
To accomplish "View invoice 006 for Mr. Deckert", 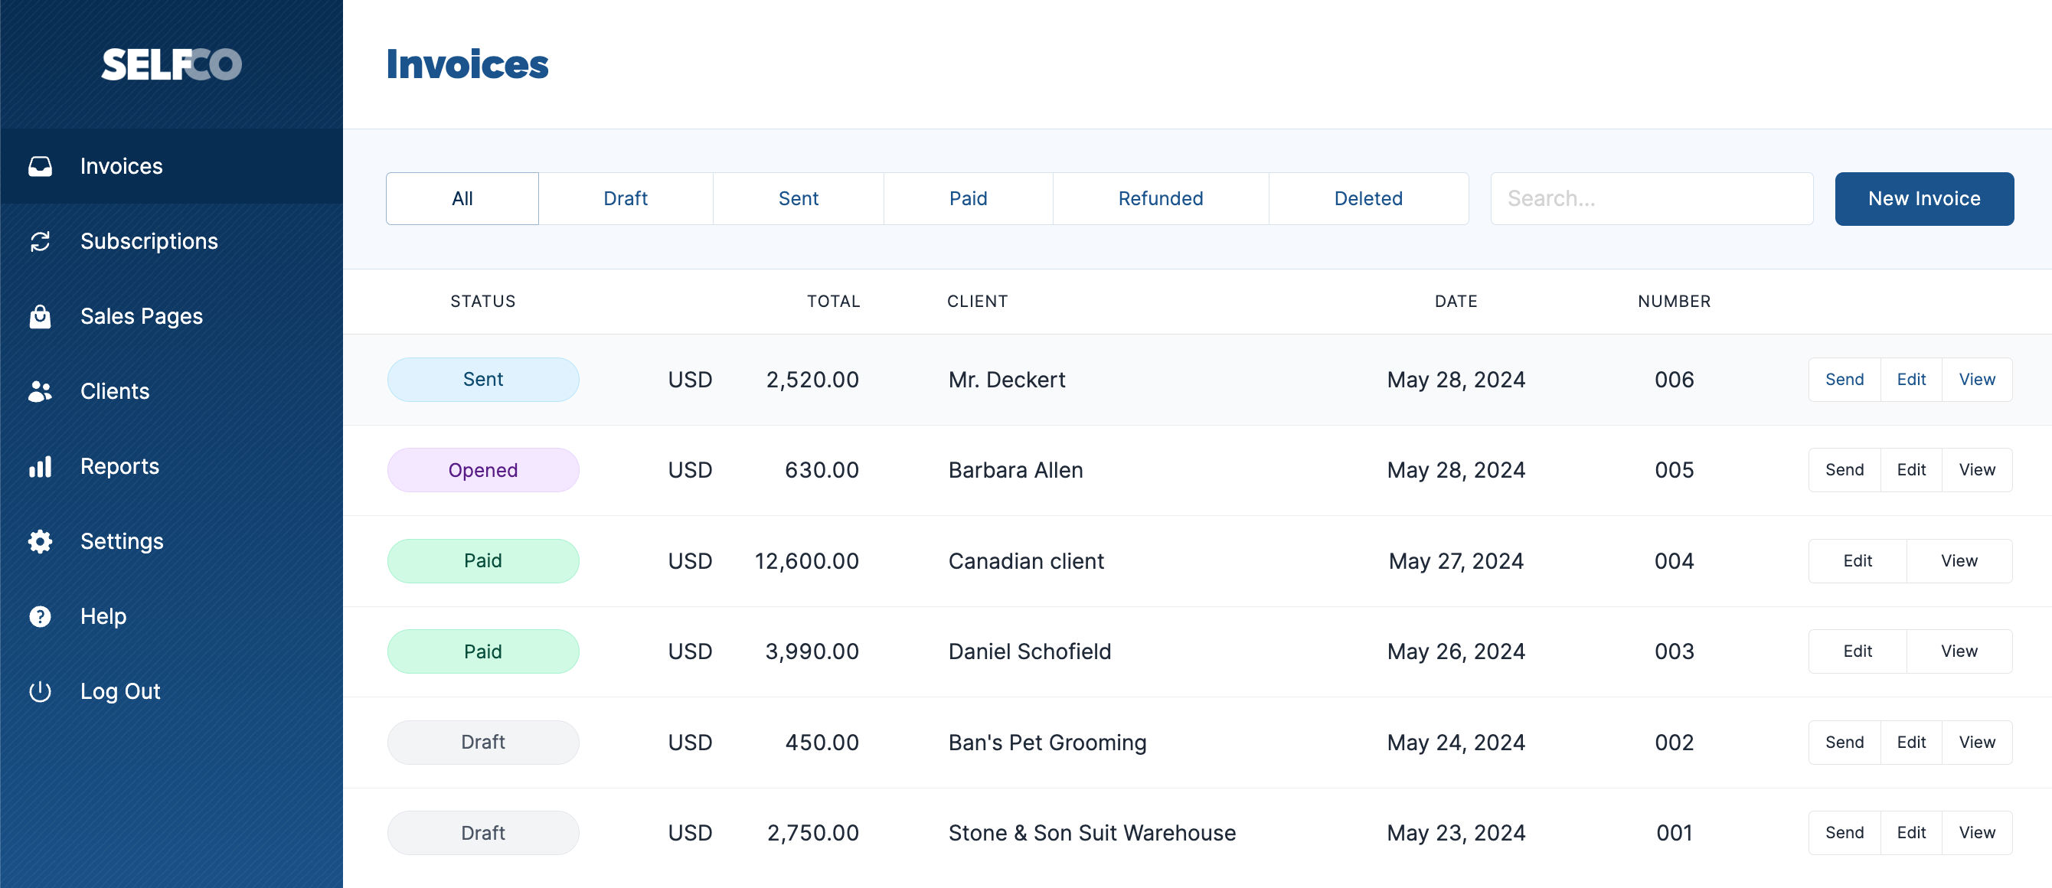I will point(1977,380).
